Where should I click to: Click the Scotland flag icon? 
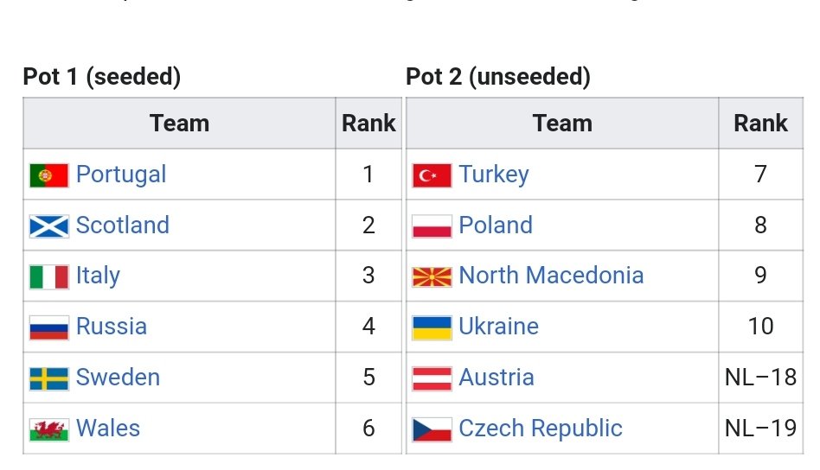pyautogui.click(x=49, y=226)
